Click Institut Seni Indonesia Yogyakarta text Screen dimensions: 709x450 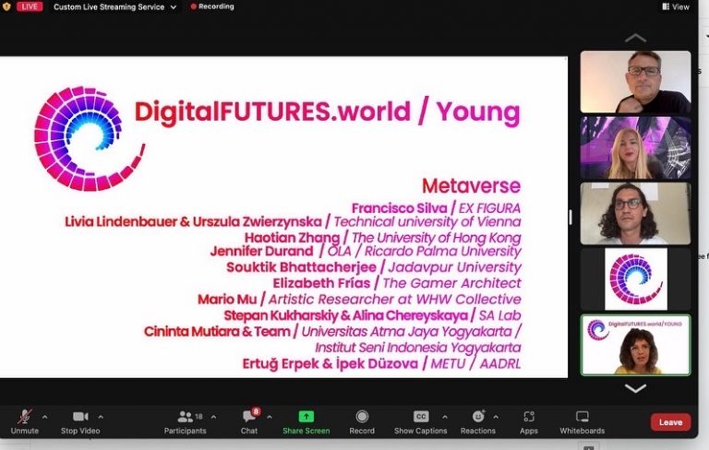tap(418, 348)
